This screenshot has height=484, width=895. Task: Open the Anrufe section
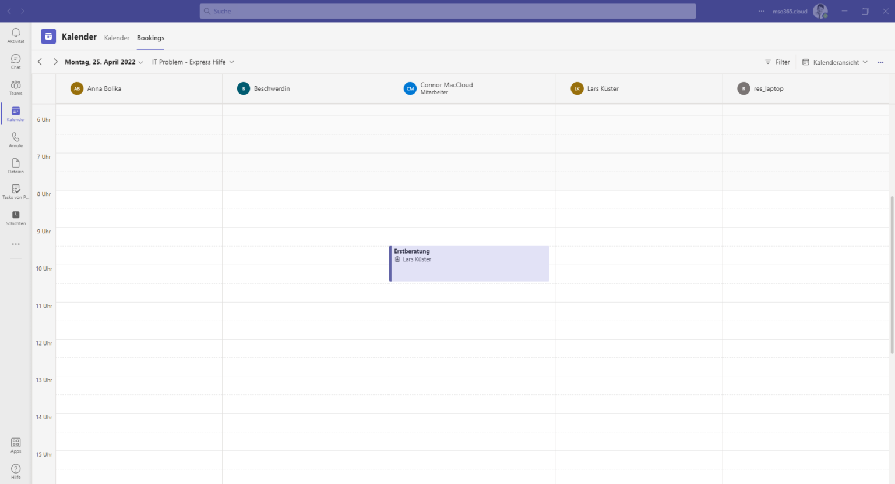[x=15, y=139]
